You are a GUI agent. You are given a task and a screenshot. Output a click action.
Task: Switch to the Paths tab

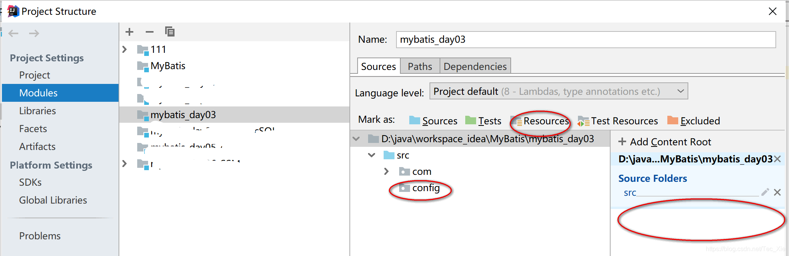(x=420, y=66)
